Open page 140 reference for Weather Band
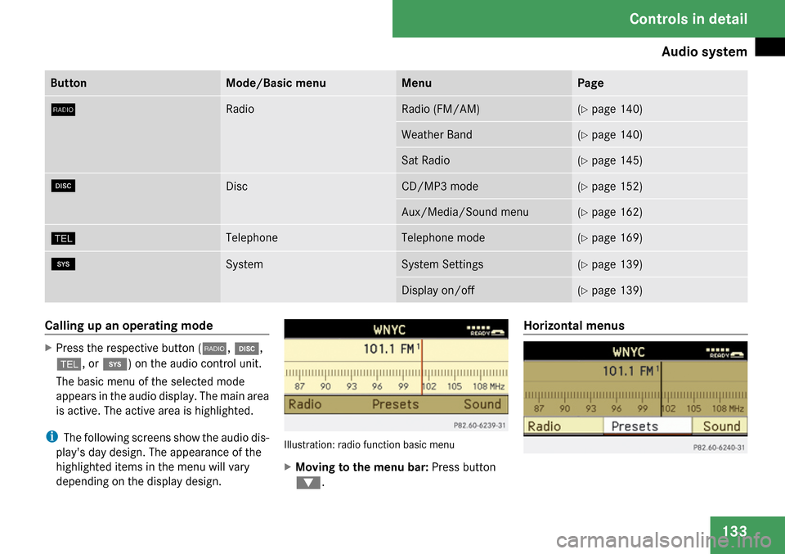785x554 pixels. tap(610, 135)
